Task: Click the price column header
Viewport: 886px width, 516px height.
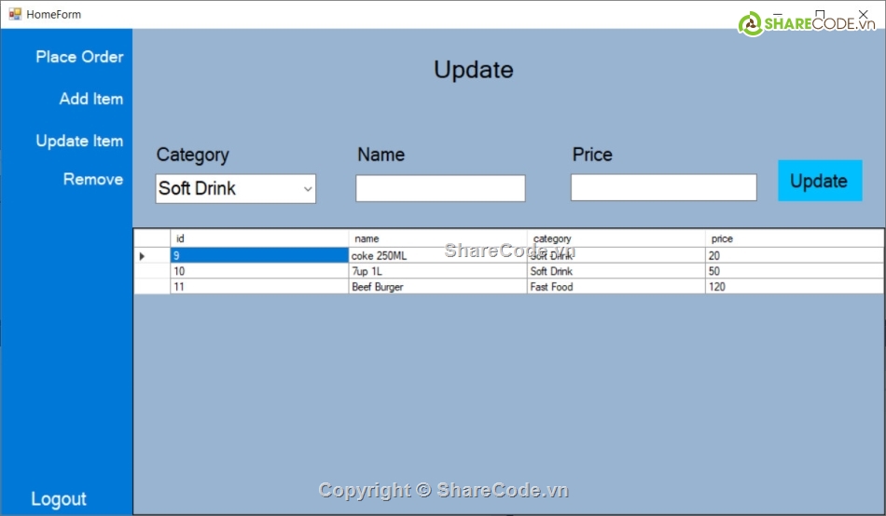Action: click(794, 238)
